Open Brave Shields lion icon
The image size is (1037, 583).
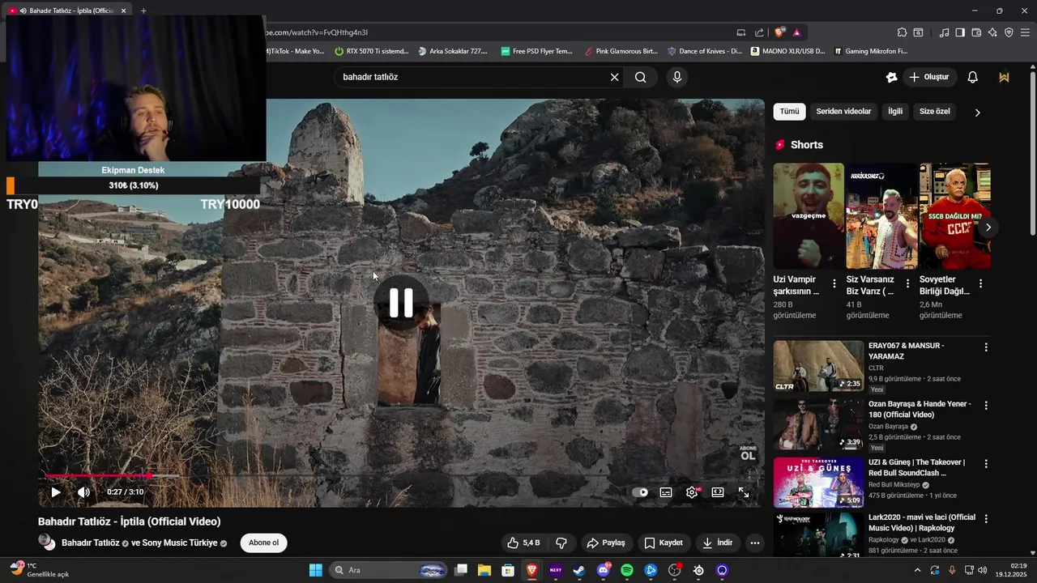pyautogui.click(x=779, y=32)
